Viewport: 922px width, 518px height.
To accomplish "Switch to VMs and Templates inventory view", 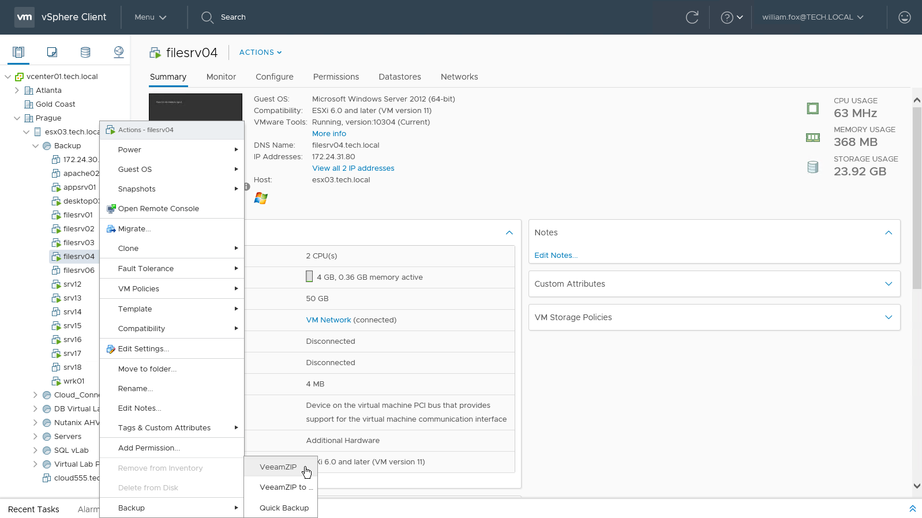I will 52,52.
